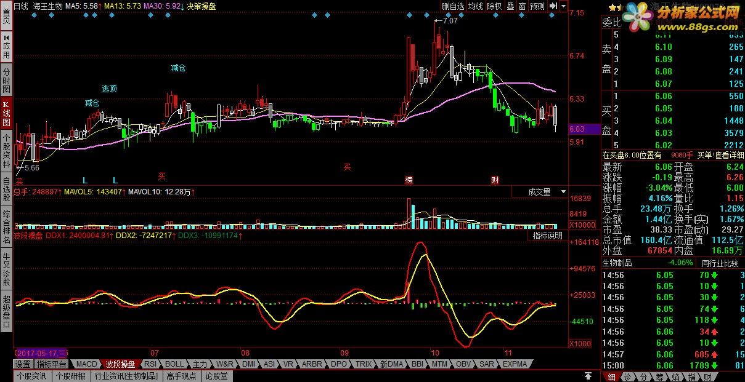Open the 高手观点 tab
This screenshot has width=745, height=382.
pos(181,375)
